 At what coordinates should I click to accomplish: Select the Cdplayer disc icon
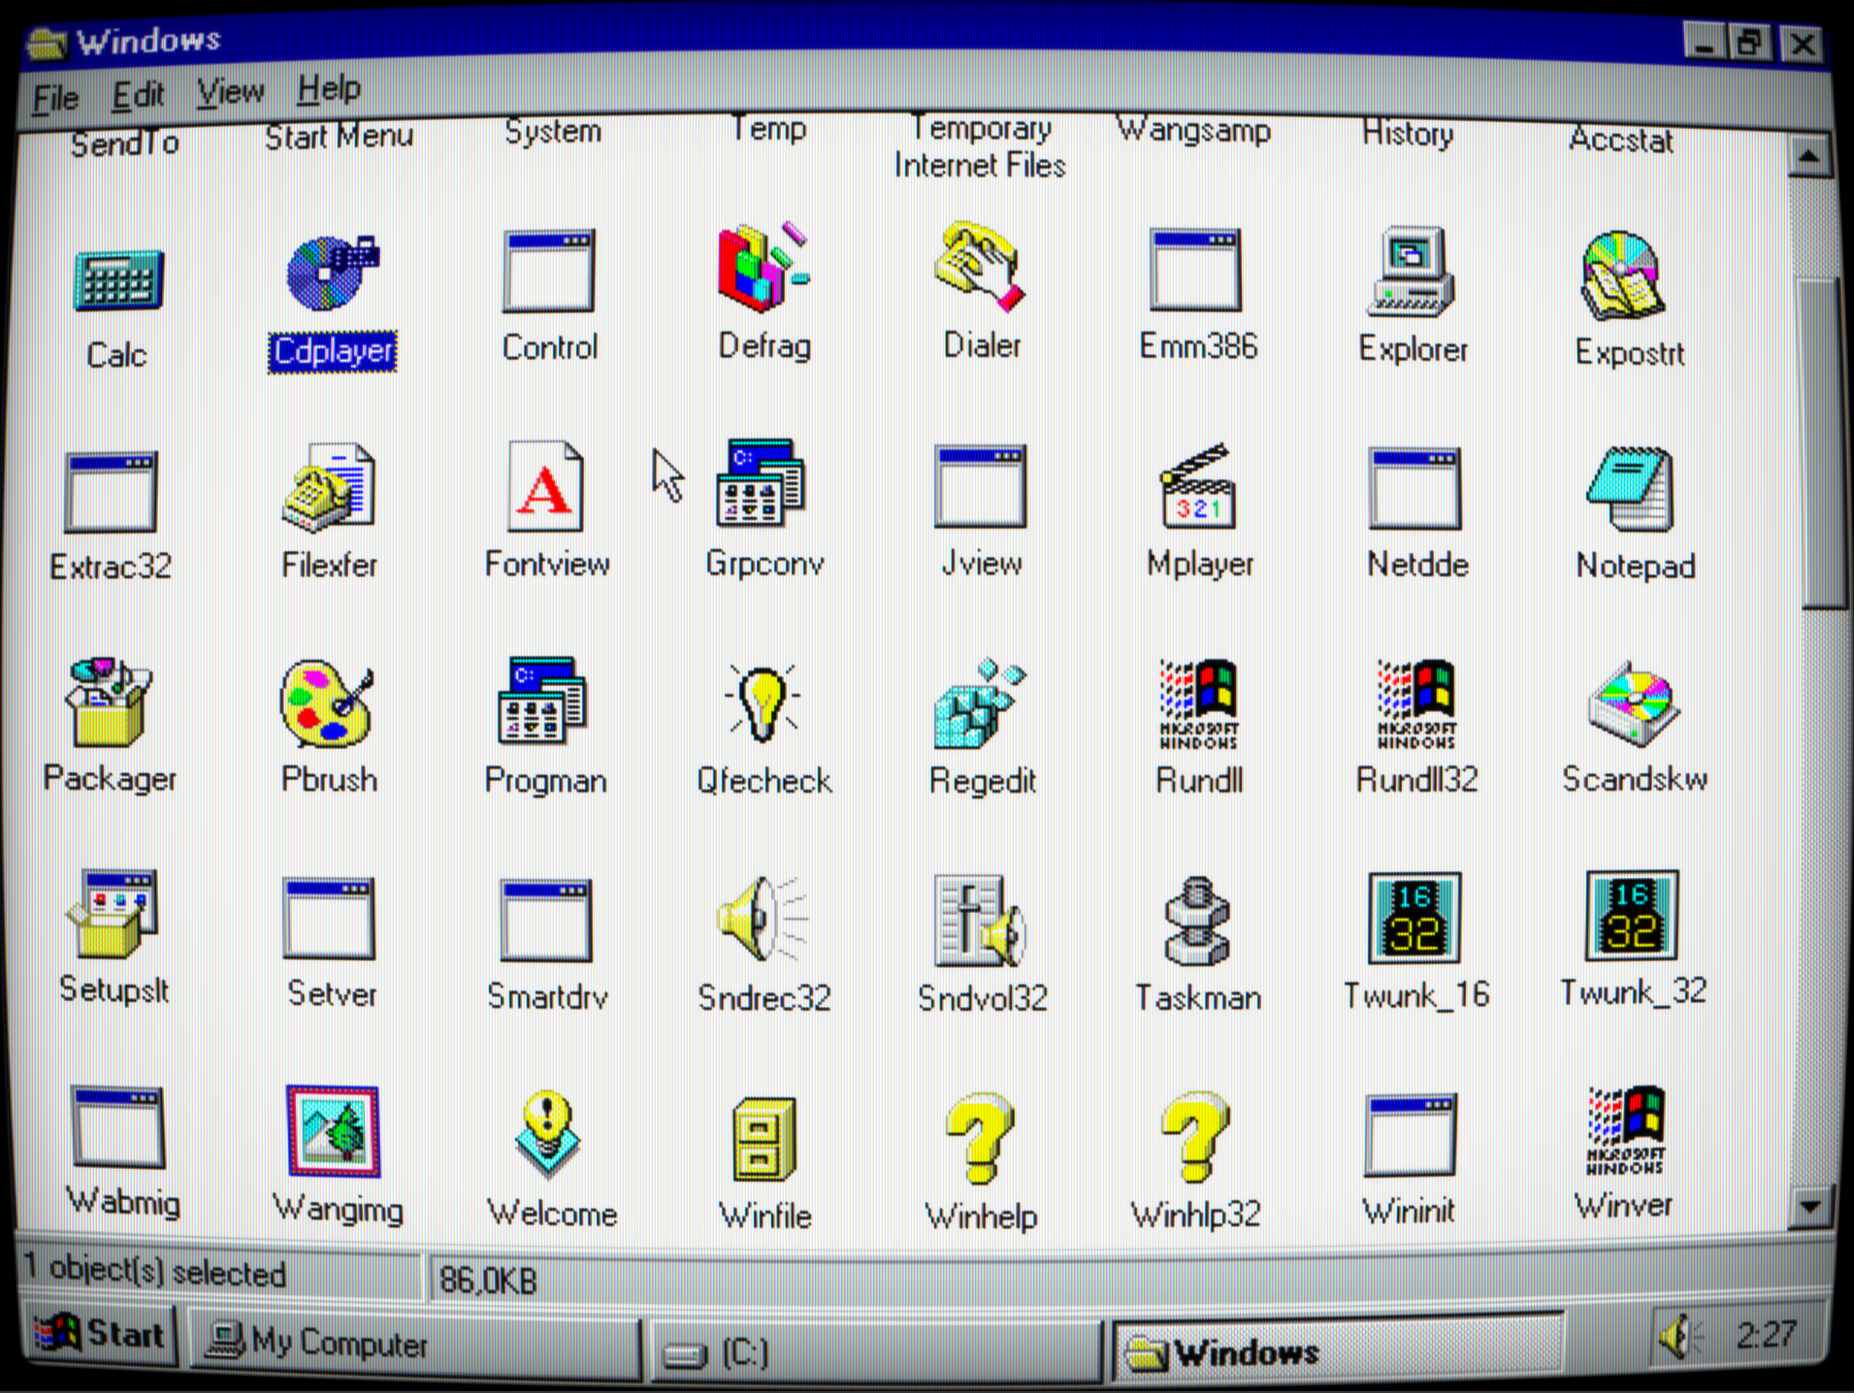coord(333,272)
